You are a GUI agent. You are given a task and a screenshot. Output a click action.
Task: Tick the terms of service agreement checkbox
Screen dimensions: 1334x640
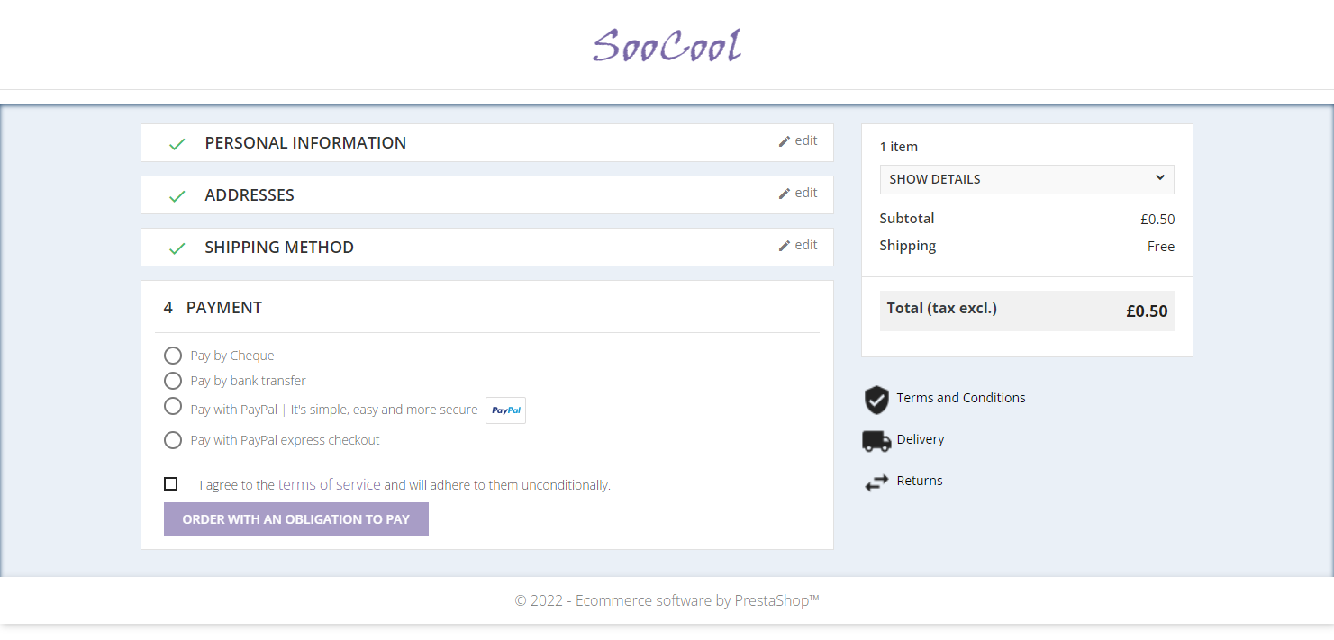[x=171, y=484]
